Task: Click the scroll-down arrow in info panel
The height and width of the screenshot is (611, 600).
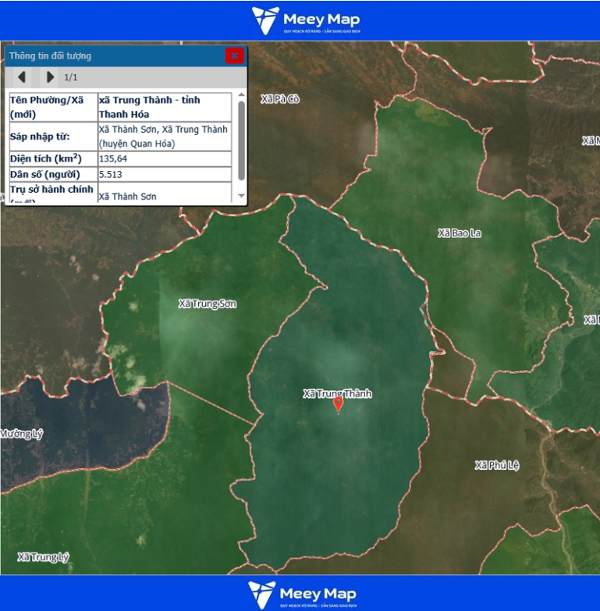Action: click(x=241, y=196)
